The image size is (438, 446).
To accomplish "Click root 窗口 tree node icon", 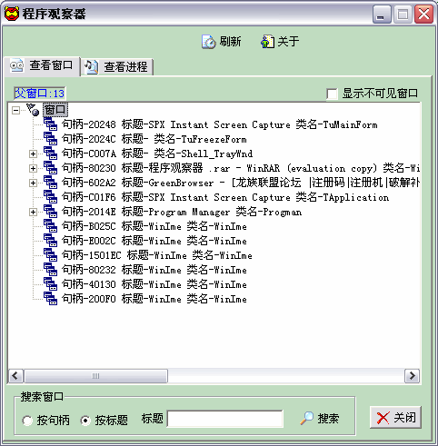I will [x=33, y=110].
